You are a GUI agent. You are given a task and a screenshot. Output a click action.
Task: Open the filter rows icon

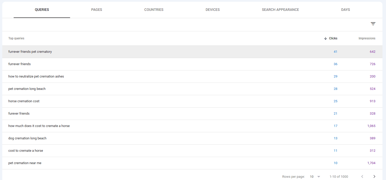pyautogui.click(x=373, y=24)
